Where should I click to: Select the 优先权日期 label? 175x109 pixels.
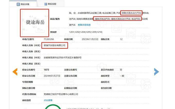point(106,88)
